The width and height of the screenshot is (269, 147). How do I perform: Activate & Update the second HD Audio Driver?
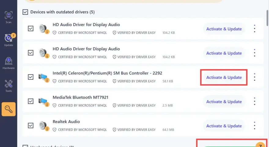point(224,53)
